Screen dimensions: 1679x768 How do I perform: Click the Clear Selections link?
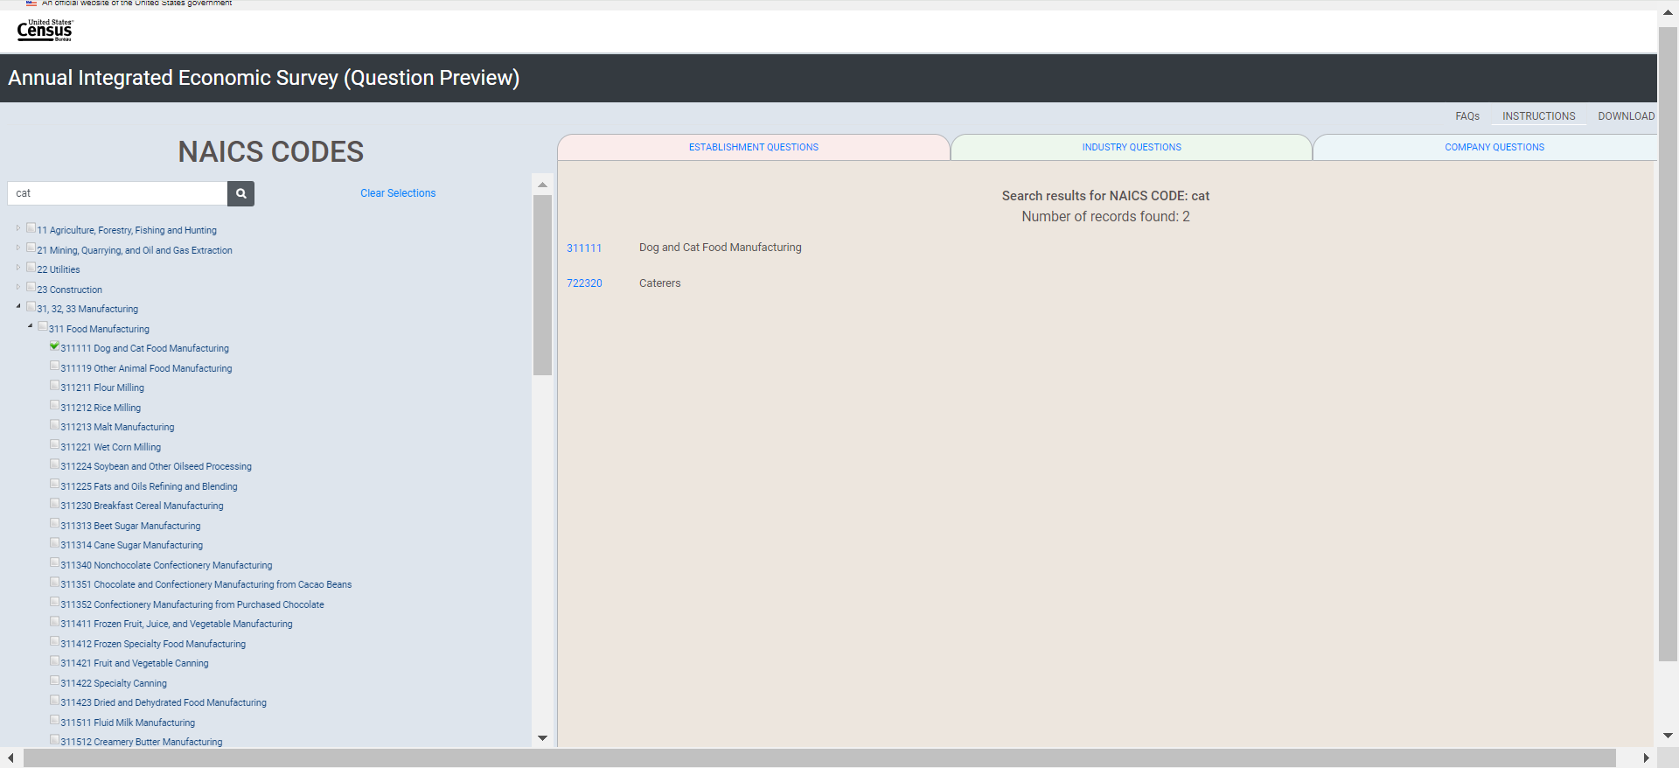(398, 193)
